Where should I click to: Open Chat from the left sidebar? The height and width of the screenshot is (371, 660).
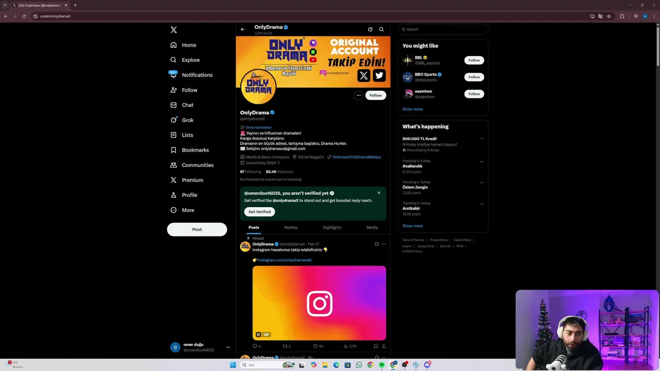pos(182,105)
